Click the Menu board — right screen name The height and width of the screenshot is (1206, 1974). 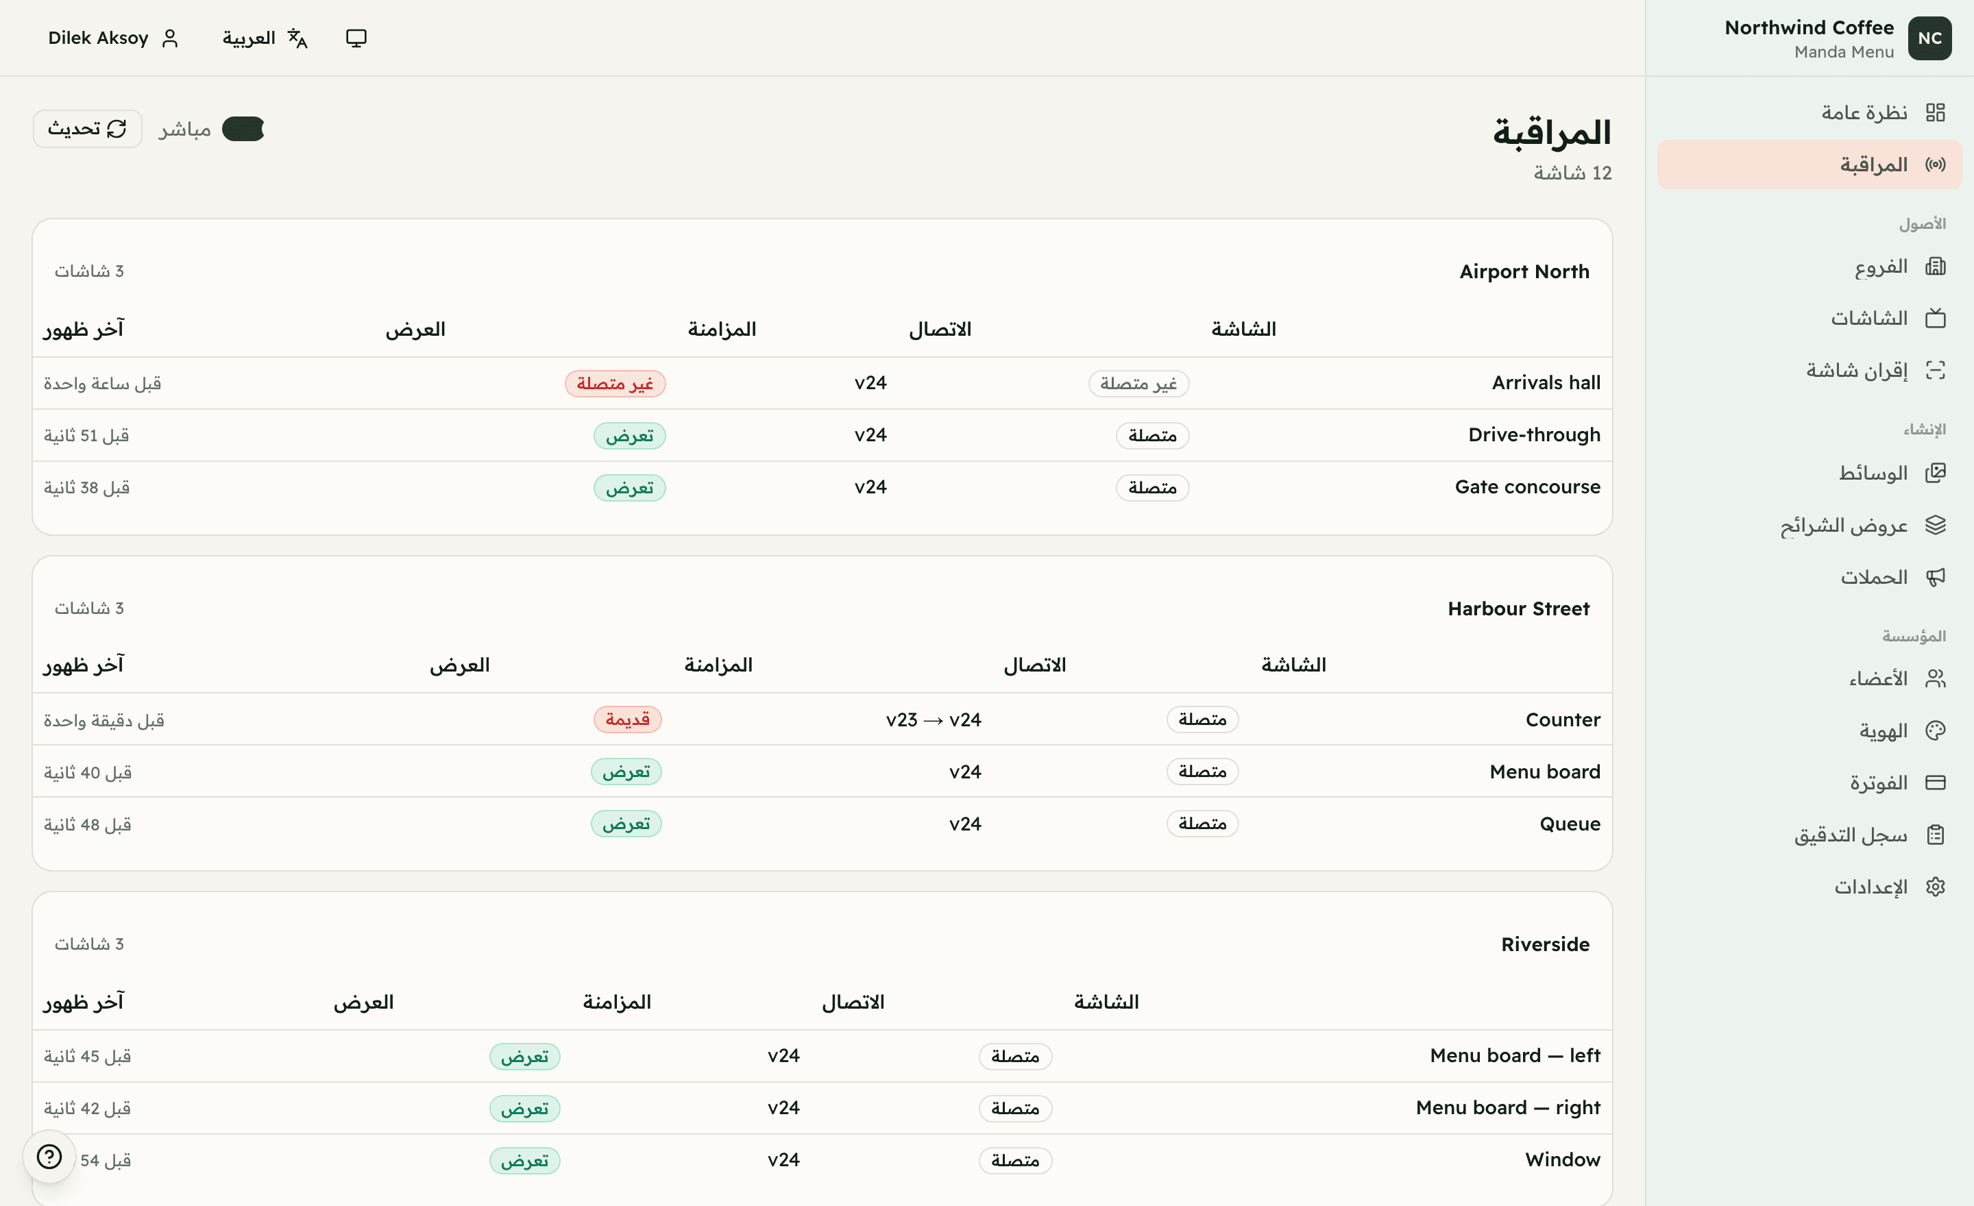(x=1508, y=1107)
